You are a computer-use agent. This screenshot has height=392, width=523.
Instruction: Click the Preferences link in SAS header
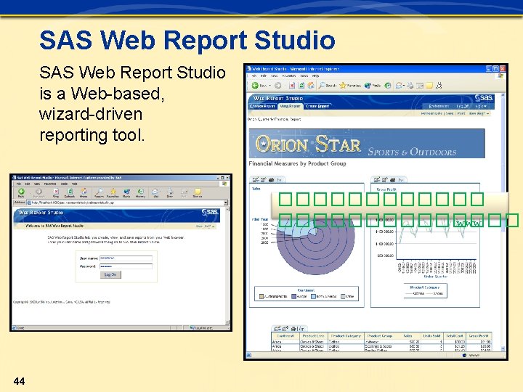click(439, 106)
